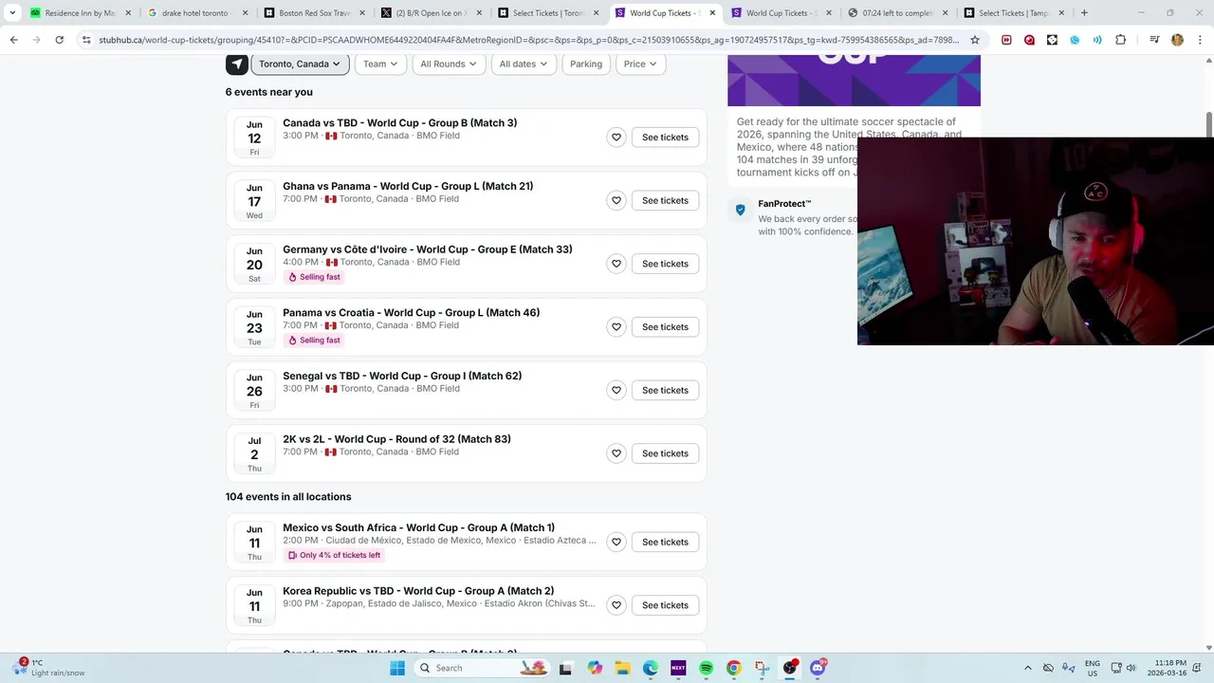Open File Explorer from the taskbar

(x=622, y=668)
